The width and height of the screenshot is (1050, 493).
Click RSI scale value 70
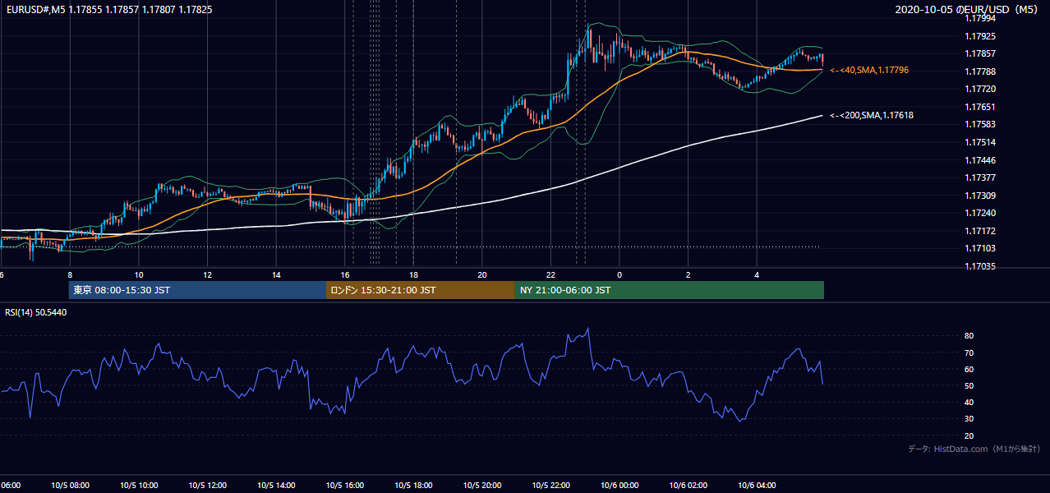tap(969, 352)
